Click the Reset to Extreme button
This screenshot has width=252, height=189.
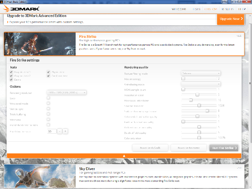(188, 148)
